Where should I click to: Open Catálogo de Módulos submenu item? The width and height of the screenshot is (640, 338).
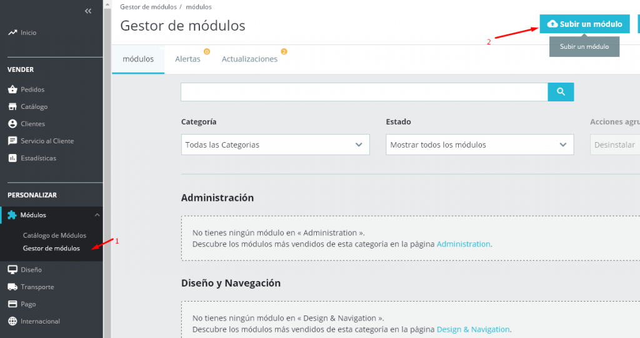pos(54,235)
